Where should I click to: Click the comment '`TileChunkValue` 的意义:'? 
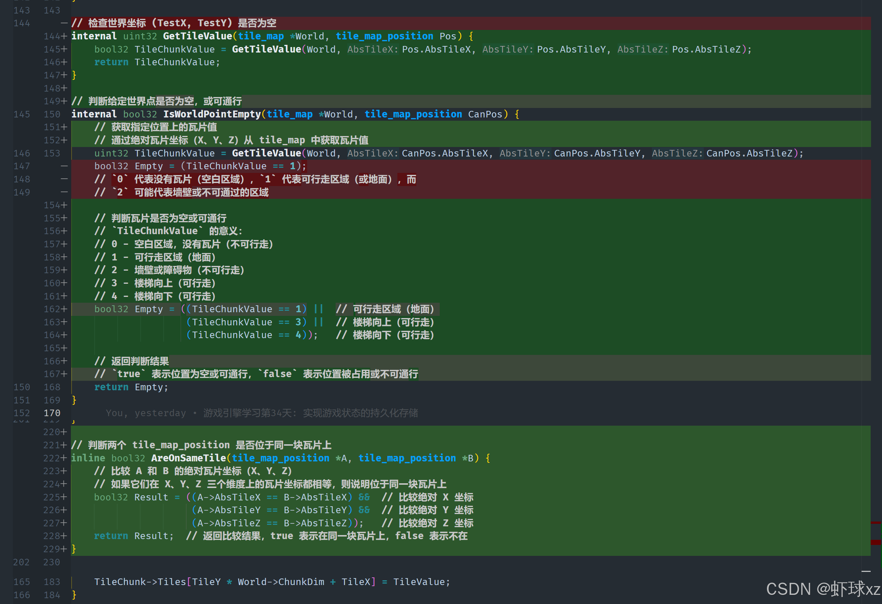click(x=168, y=231)
